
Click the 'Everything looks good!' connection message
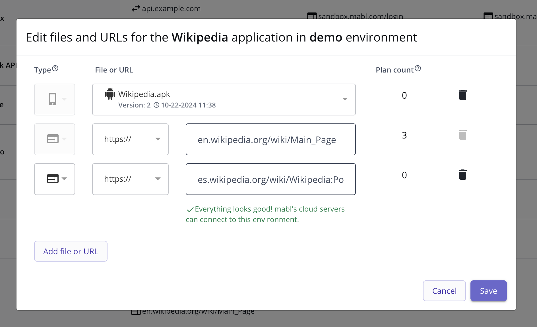pyautogui.click(x=265, y=214)
